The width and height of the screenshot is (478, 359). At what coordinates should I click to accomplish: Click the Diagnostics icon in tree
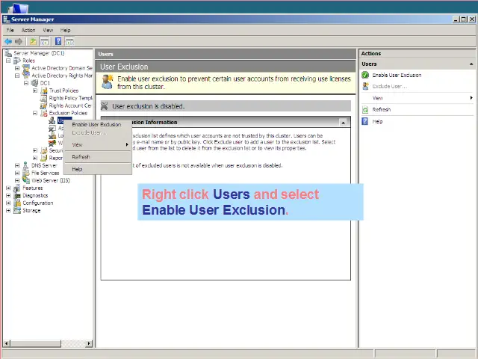point(17,195)
